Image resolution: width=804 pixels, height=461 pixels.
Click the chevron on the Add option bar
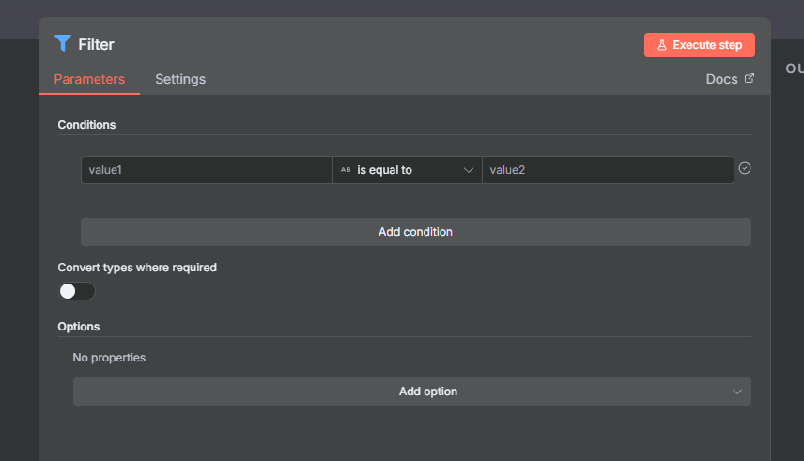[x=735, y=392]
